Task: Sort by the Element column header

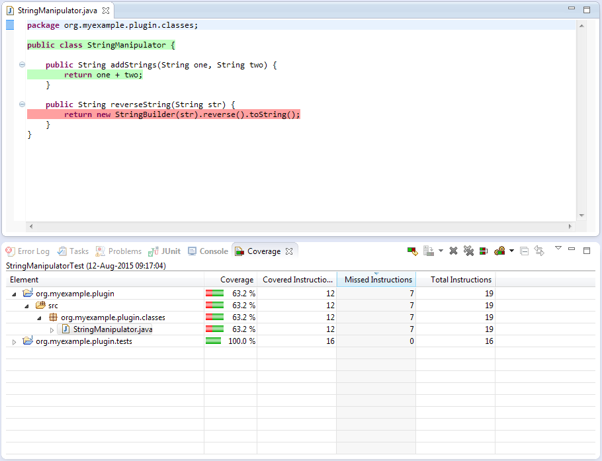Action: [105, 279]
